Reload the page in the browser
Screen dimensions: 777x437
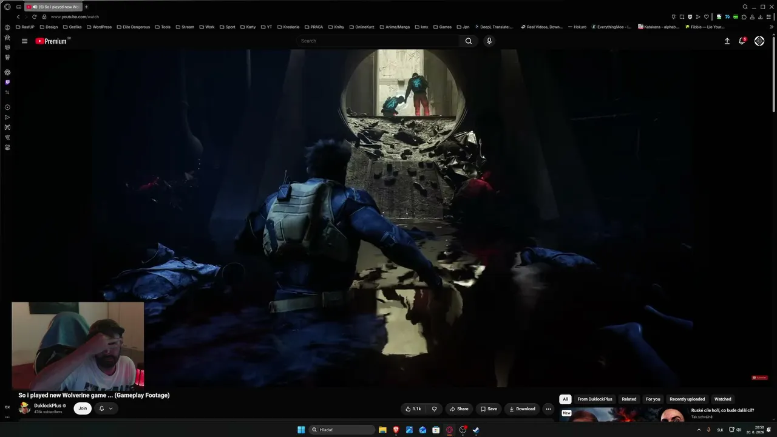[x=34, y=17]
